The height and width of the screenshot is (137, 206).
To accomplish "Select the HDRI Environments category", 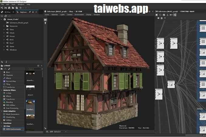I will 13,129.
